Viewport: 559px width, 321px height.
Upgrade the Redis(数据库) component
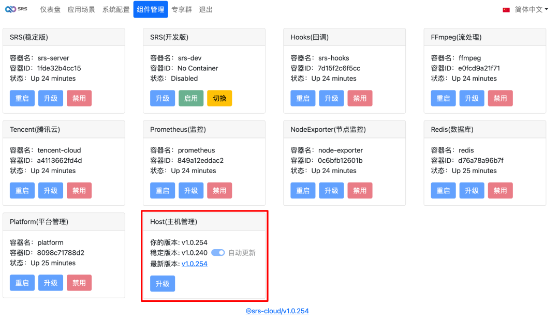click(x=472, y=190)
